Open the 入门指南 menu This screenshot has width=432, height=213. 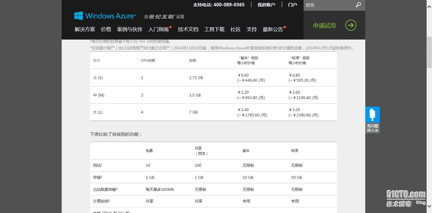(159, 29)
